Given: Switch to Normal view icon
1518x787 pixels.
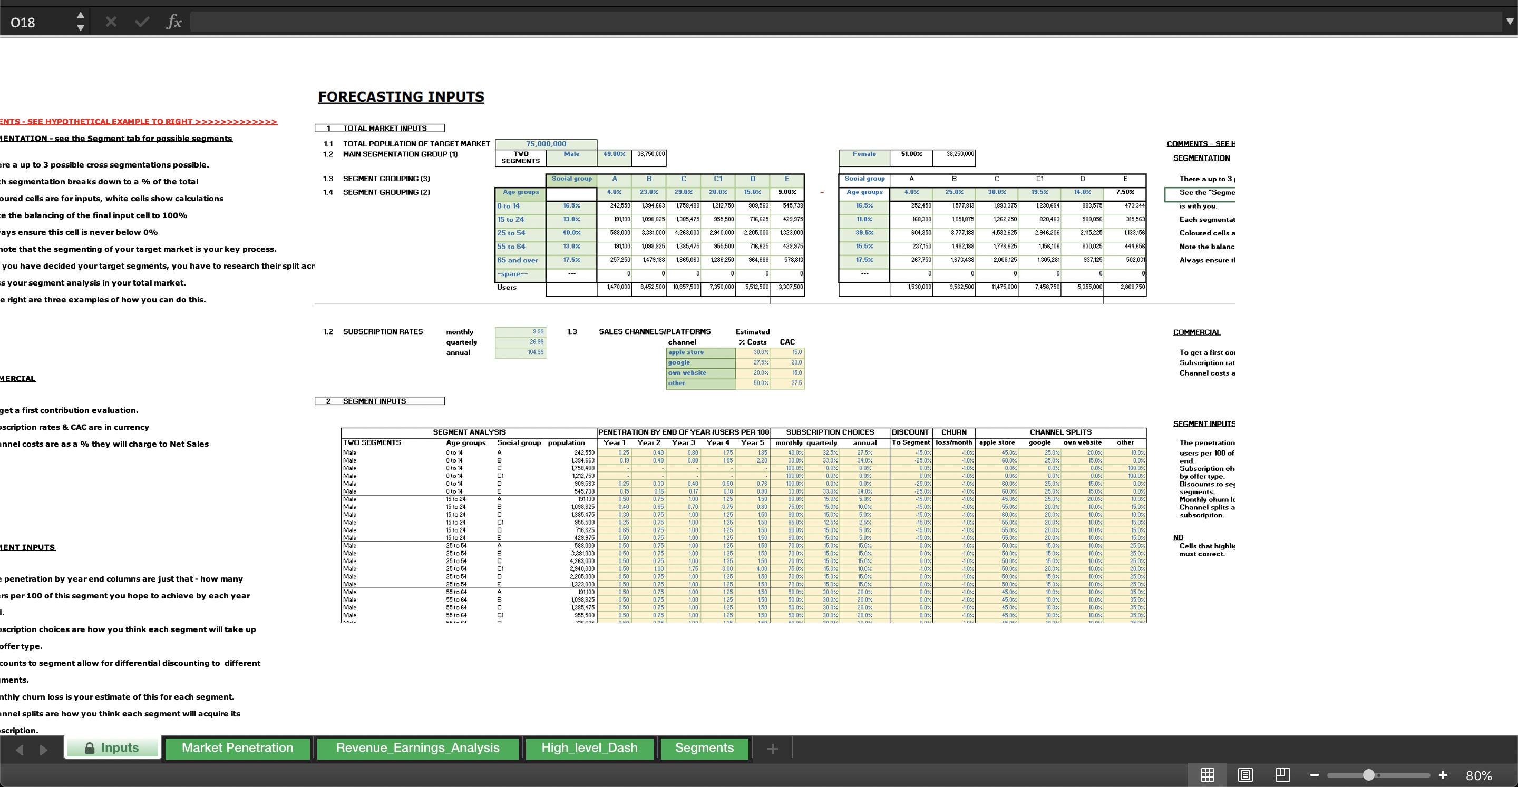Looking at the screenshot, I should coord(1208,775).
